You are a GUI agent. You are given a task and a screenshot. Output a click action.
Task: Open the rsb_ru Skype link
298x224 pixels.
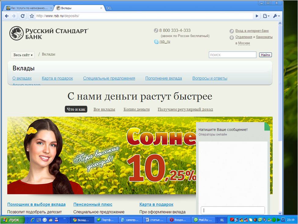click(x=165, y=42)
